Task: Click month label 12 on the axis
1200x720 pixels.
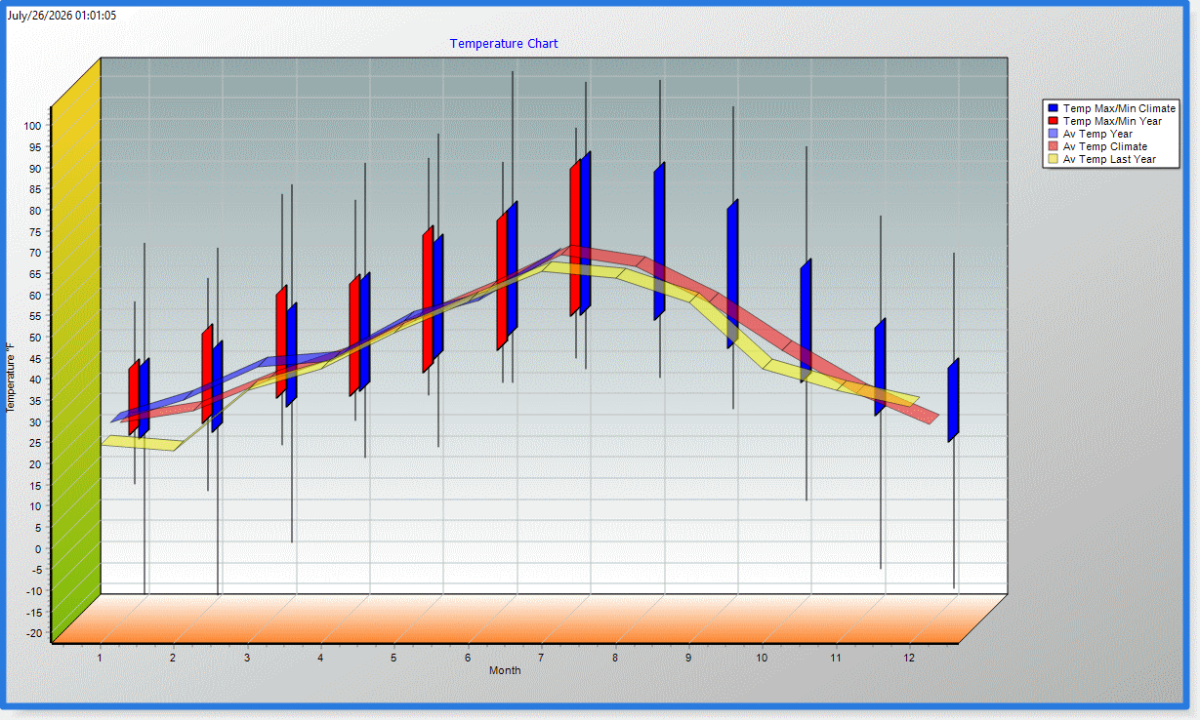Action: click(909, 658)
